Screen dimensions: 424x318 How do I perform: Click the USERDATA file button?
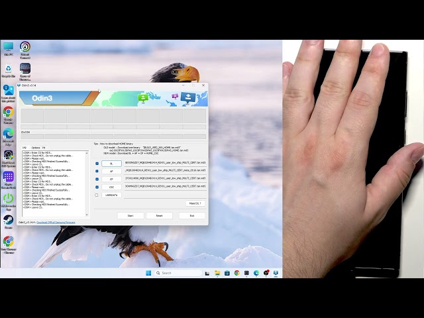pyautogui.click(x=111, y=195)
